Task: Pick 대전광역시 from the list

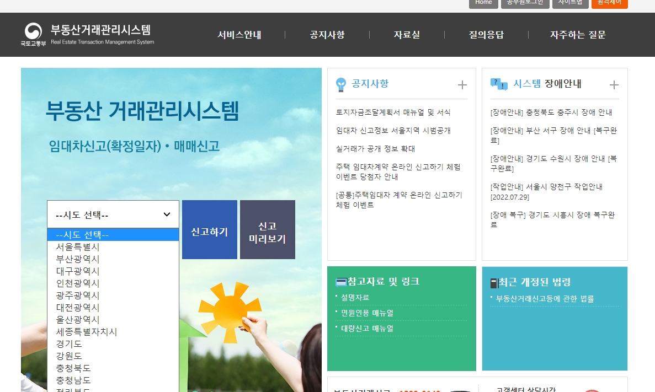Action: point(113,307)
